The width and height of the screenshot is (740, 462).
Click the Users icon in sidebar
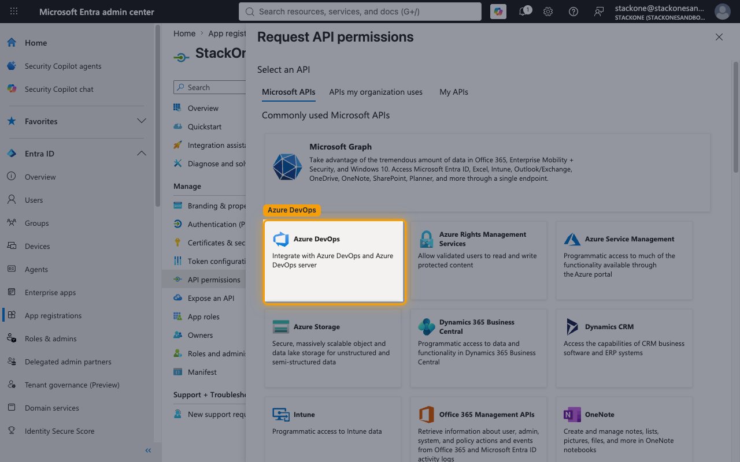point(12,200)
